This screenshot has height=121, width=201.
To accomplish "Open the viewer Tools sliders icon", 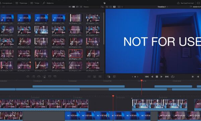I will pos(114,77).
